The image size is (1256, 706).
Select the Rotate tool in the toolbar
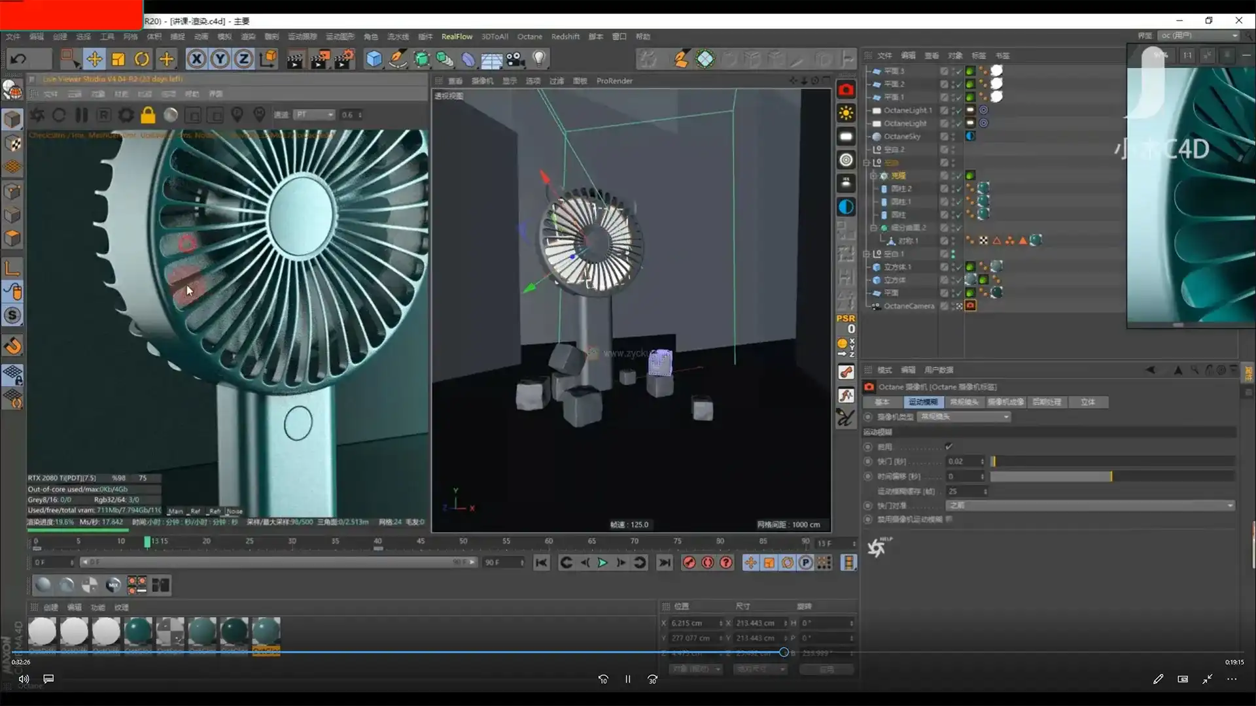142,59
